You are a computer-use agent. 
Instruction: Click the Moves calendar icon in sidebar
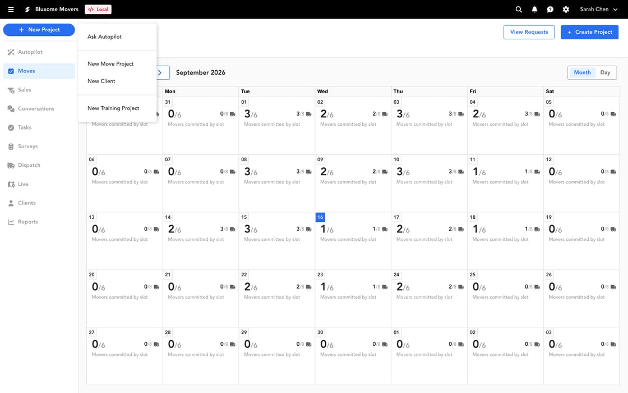coord(11,71)
